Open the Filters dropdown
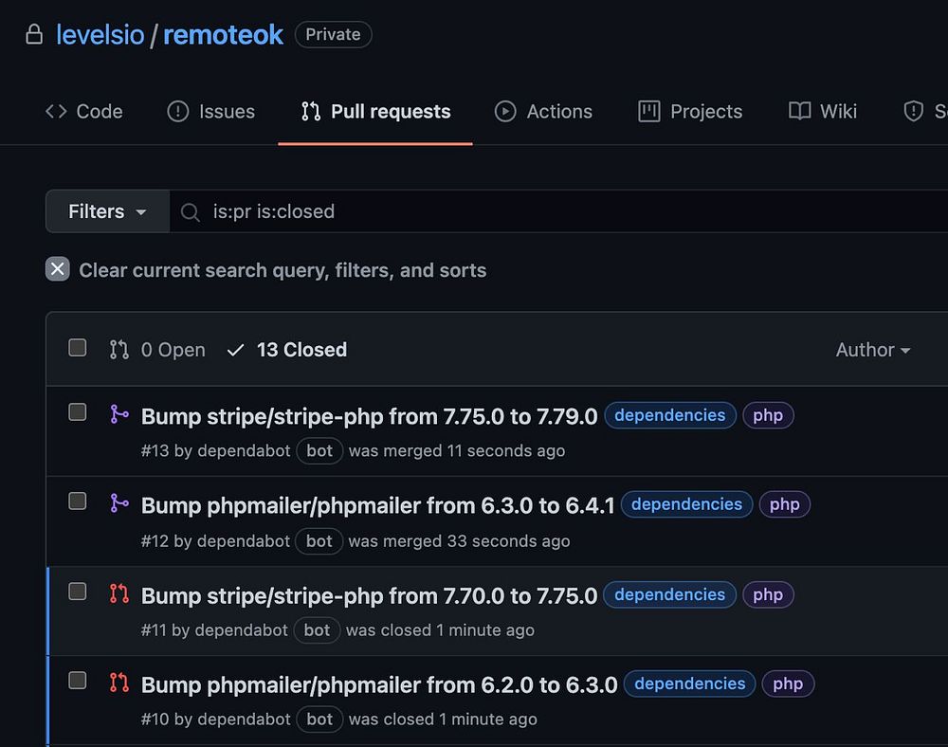 [x=107, y=211]
